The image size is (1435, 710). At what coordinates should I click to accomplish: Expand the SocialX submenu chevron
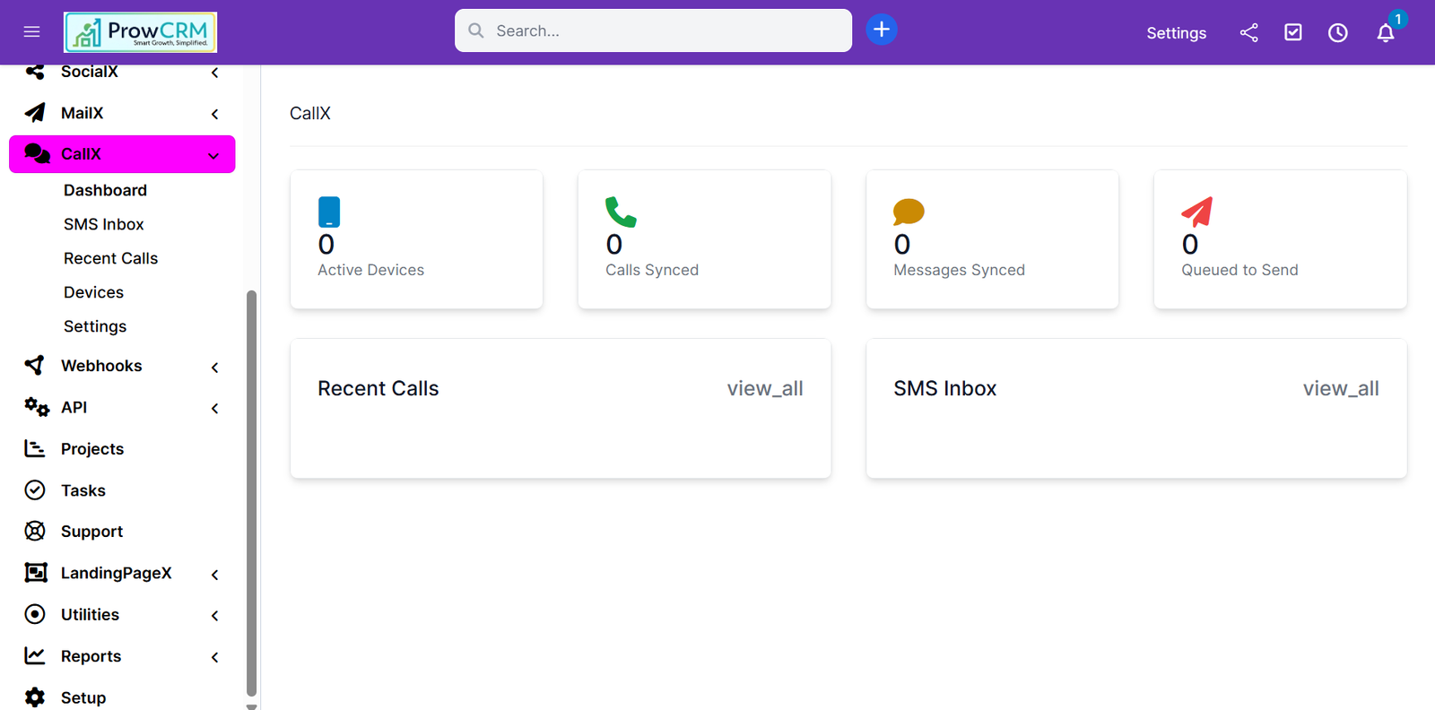[x=214, y=73]
